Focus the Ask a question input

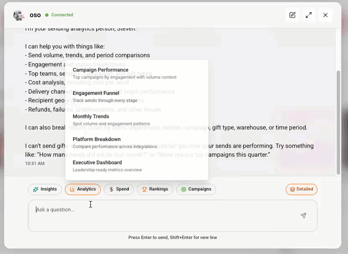[172, 216]
